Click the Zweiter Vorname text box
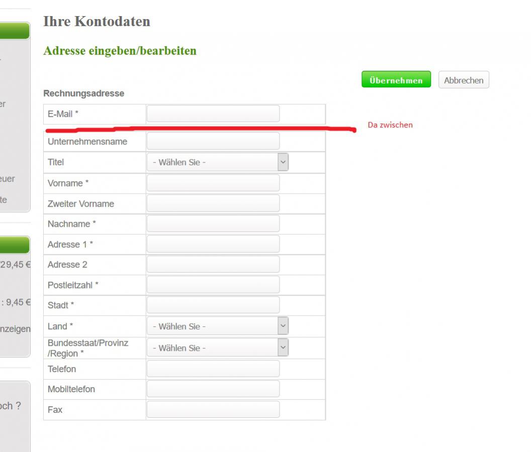The height and width of the screenshot is (452, 531). 213,204
